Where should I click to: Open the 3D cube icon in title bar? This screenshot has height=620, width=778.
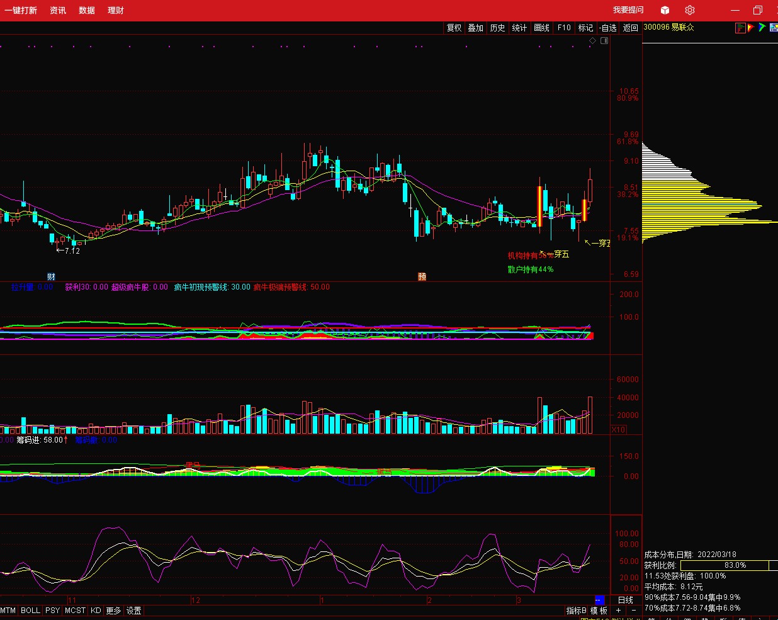(x=665, y=10)
